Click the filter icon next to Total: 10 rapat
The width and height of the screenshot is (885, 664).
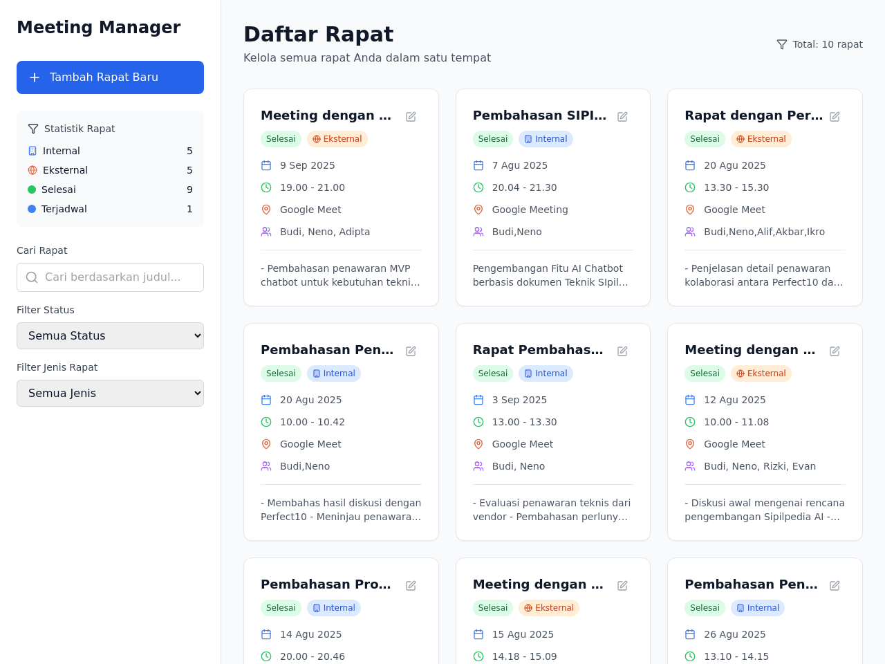coord(782,44)
